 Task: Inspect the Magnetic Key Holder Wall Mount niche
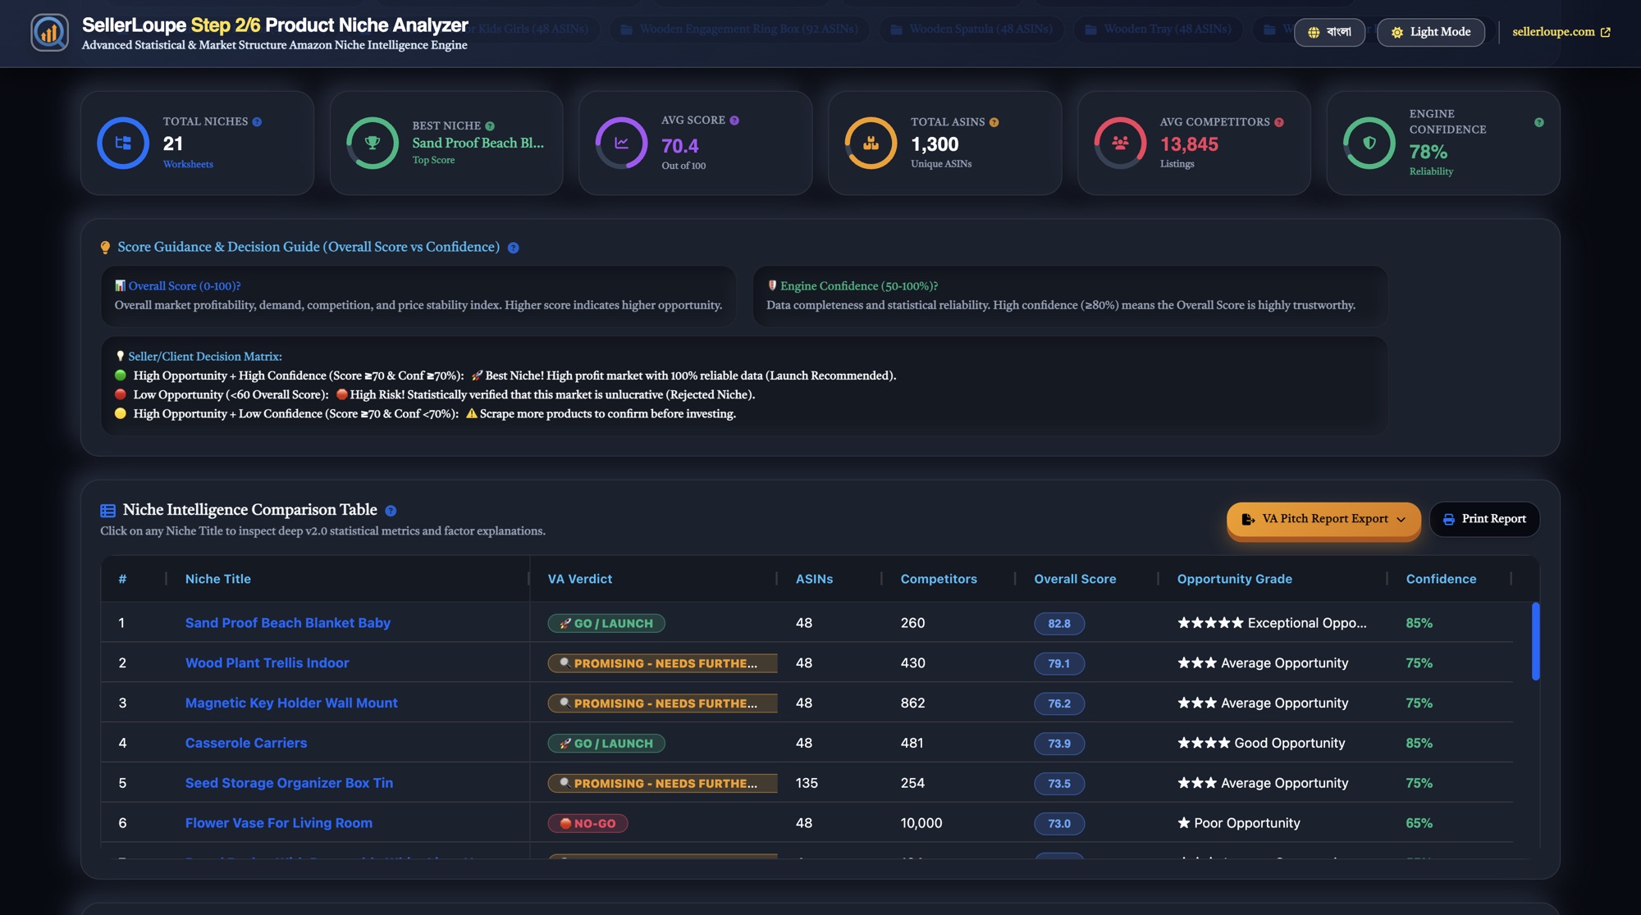pyautogui.click(x=291, y=703)
